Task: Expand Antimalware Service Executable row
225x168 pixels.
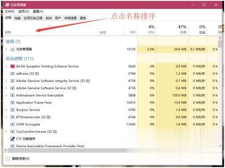Action: point(6,95)
